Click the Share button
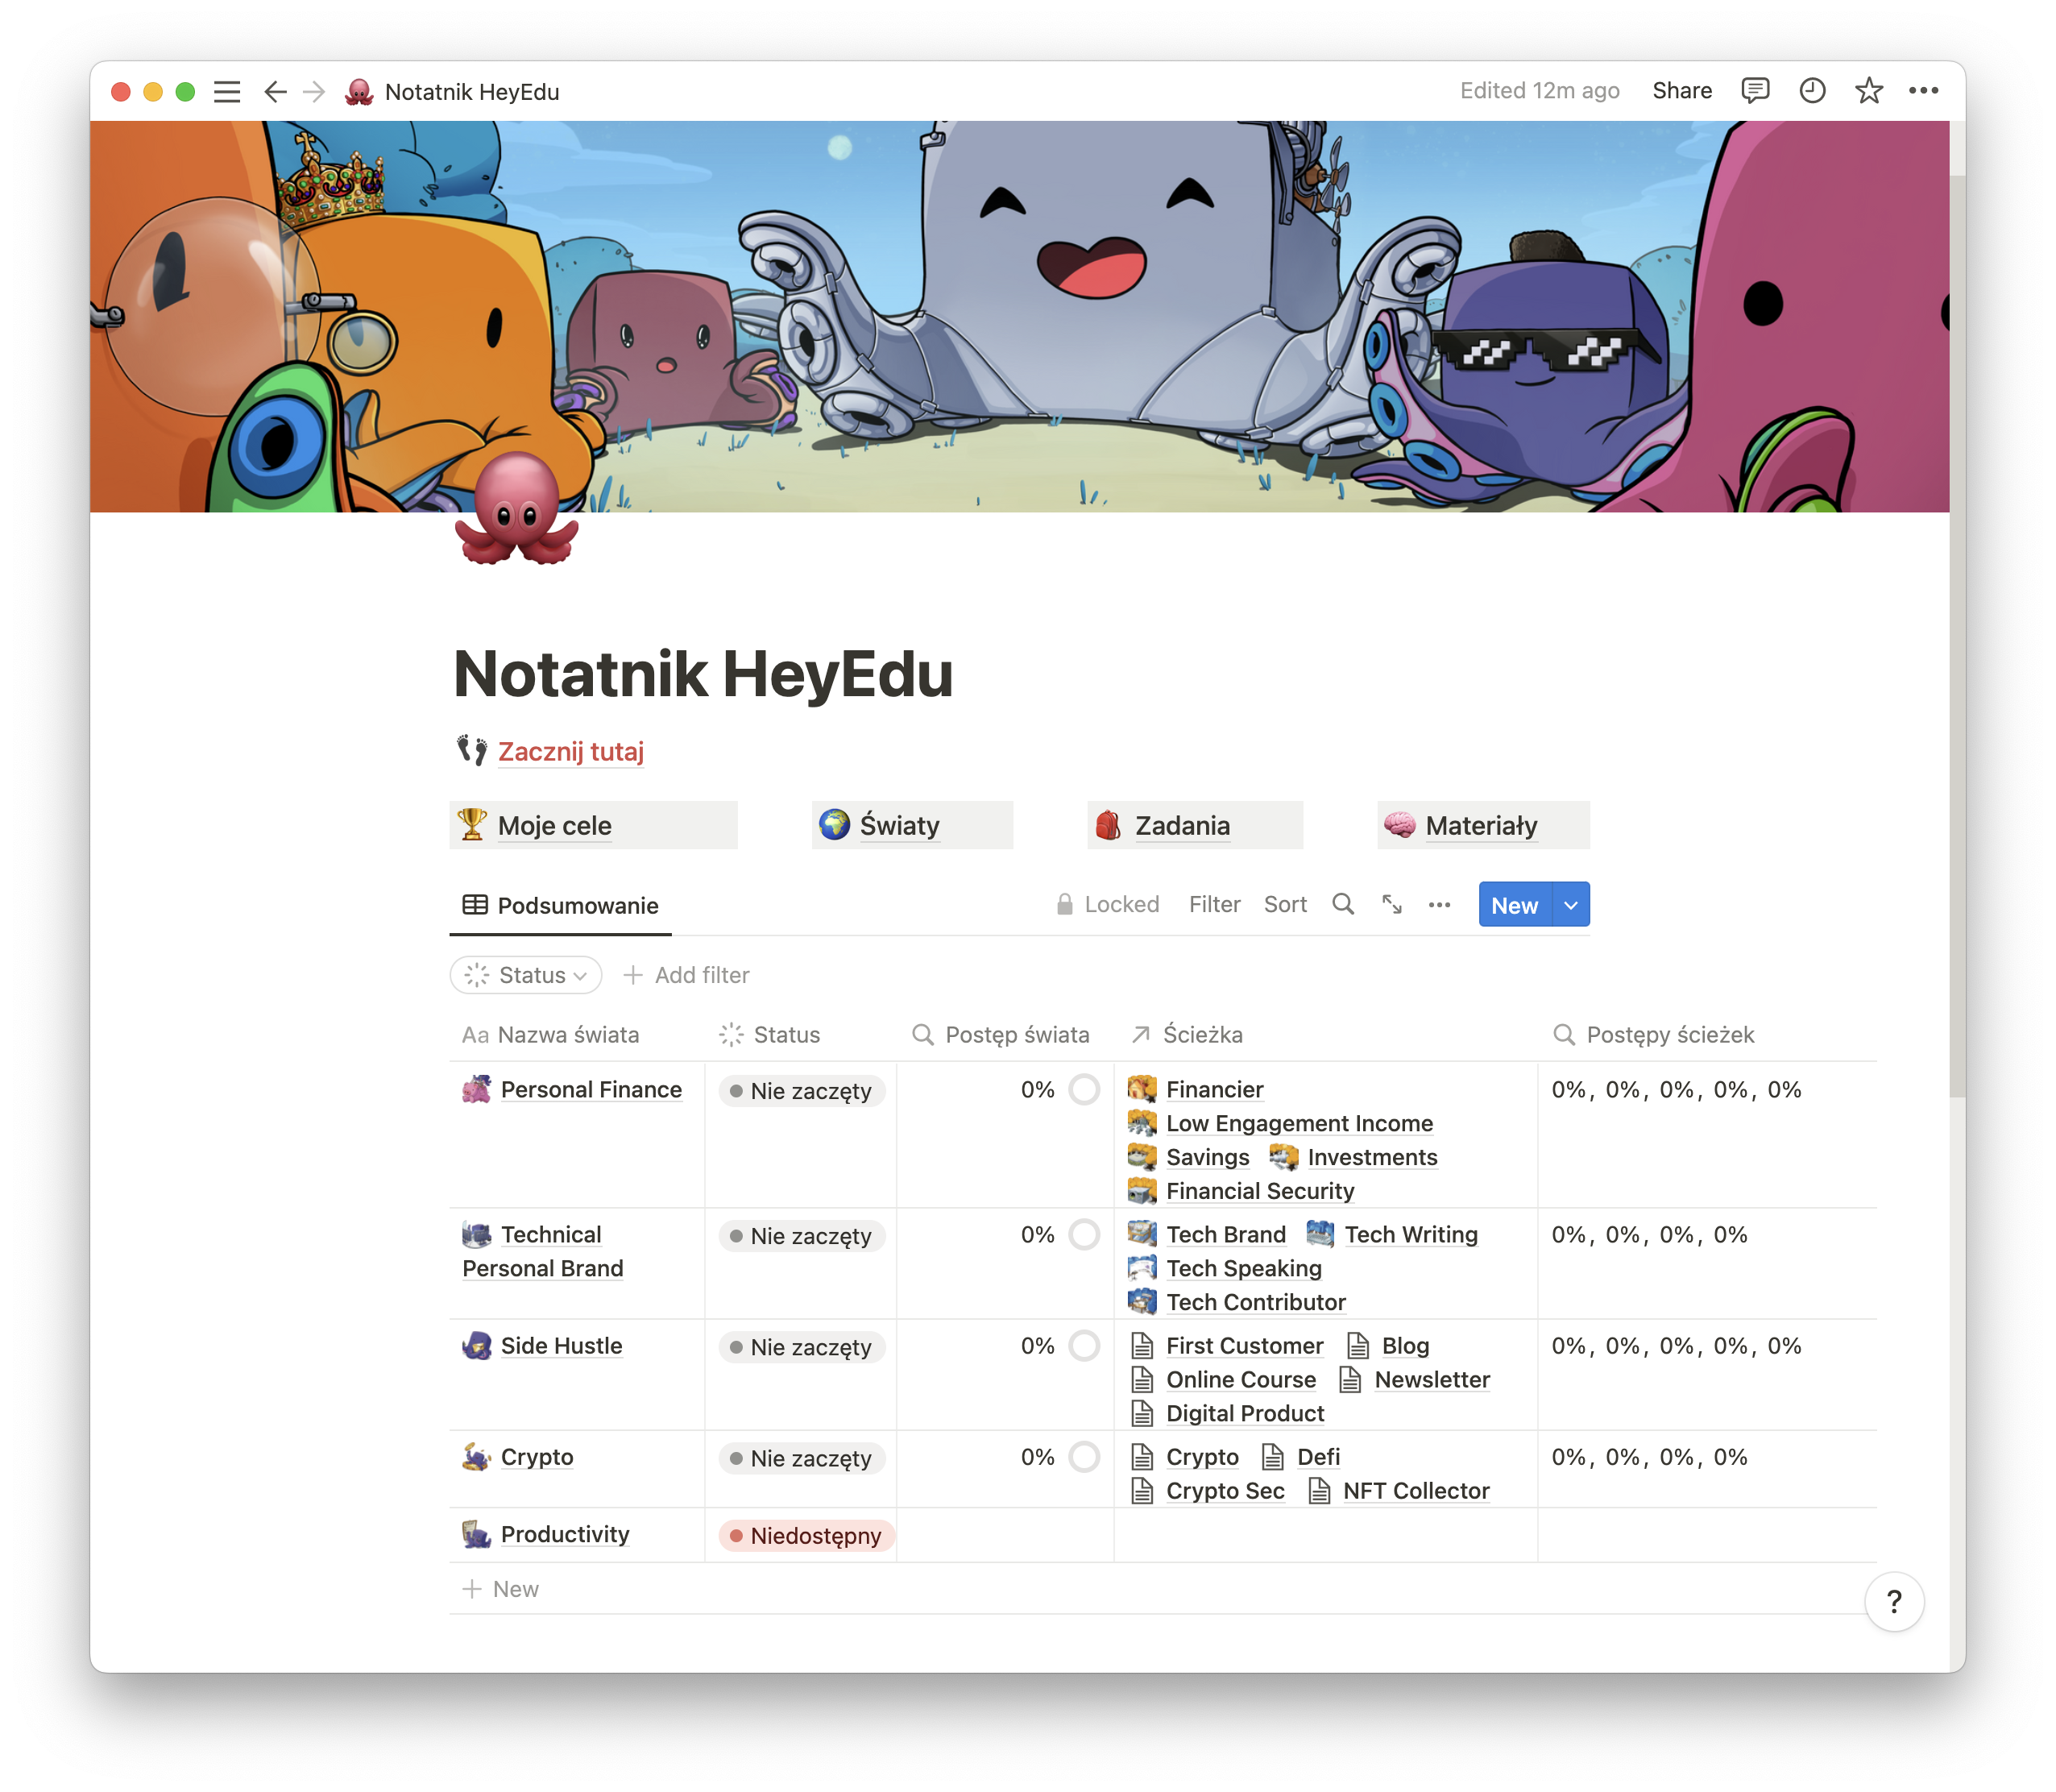This screenshot has width=2056, height=1792. [x=1681, y=91]
